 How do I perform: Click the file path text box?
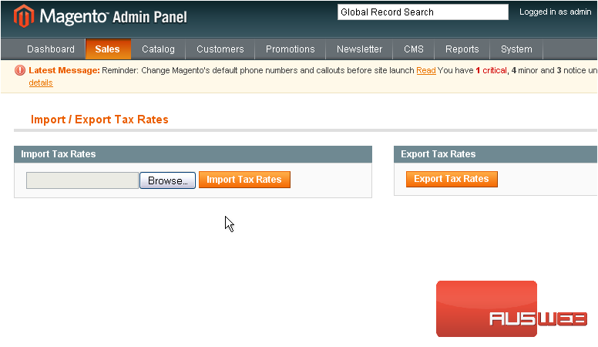82,180
